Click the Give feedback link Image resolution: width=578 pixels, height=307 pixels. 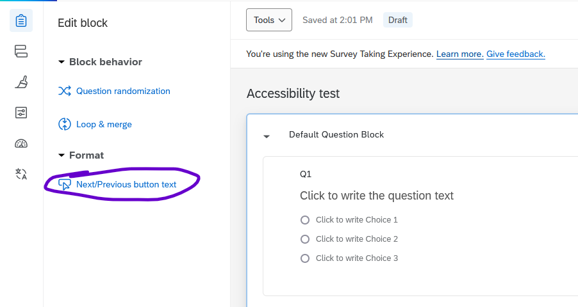[515, 54]
